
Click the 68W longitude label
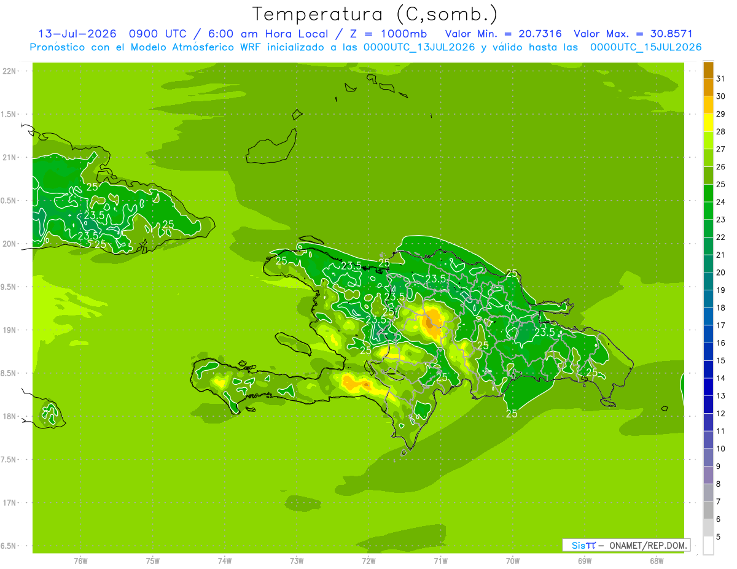click(x=657, y=560)
